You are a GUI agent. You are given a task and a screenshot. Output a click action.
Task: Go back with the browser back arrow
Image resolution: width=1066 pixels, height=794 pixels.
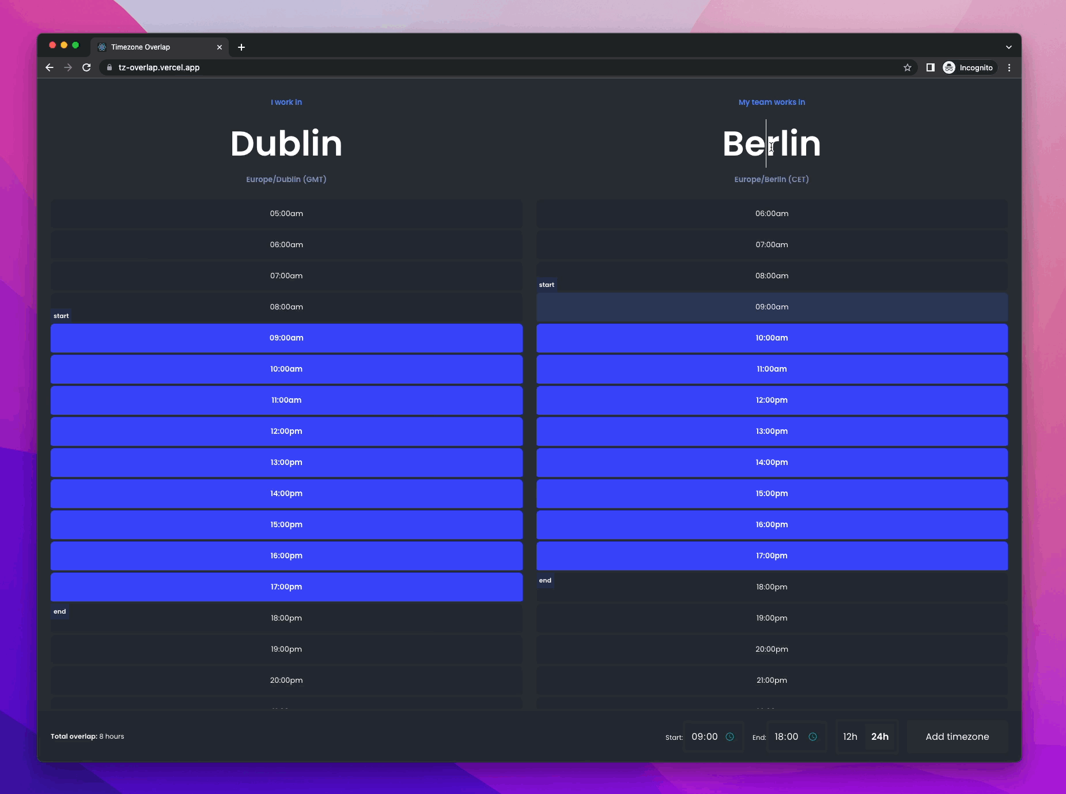pyautogui.click(x=50, y=67)
